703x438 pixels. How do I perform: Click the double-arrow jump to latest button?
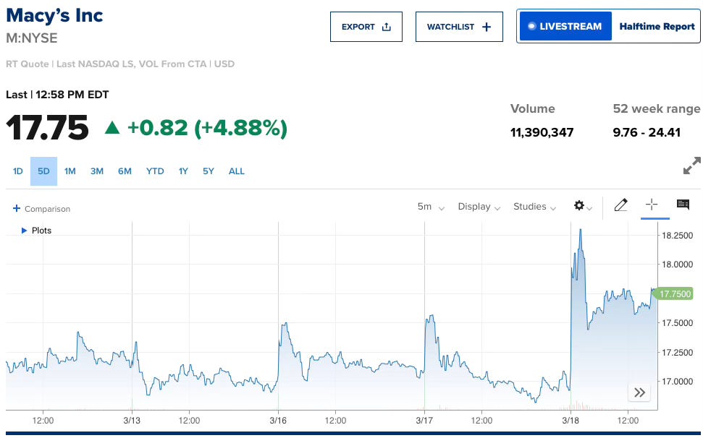click(639, 392)
